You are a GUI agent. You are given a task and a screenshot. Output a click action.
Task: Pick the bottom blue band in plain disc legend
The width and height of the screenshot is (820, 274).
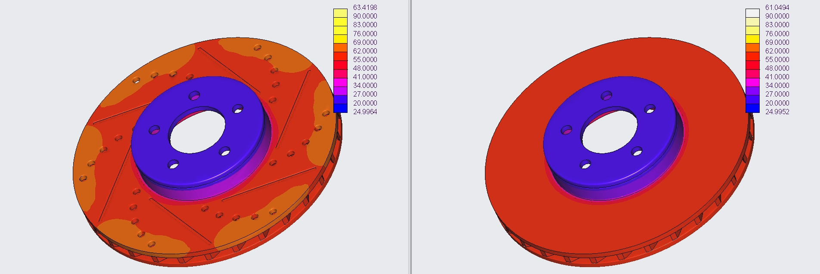pyautogui.click(x=752, y=108)
